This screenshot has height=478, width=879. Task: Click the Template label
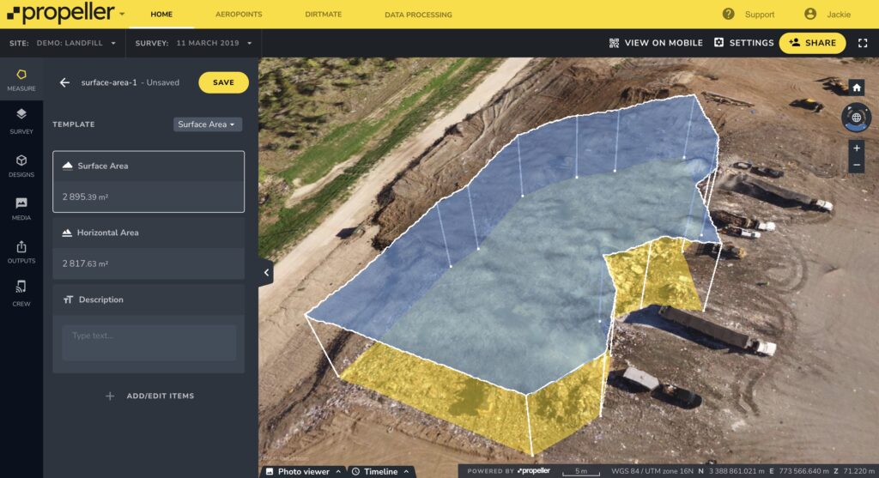[x=74, y=124]
